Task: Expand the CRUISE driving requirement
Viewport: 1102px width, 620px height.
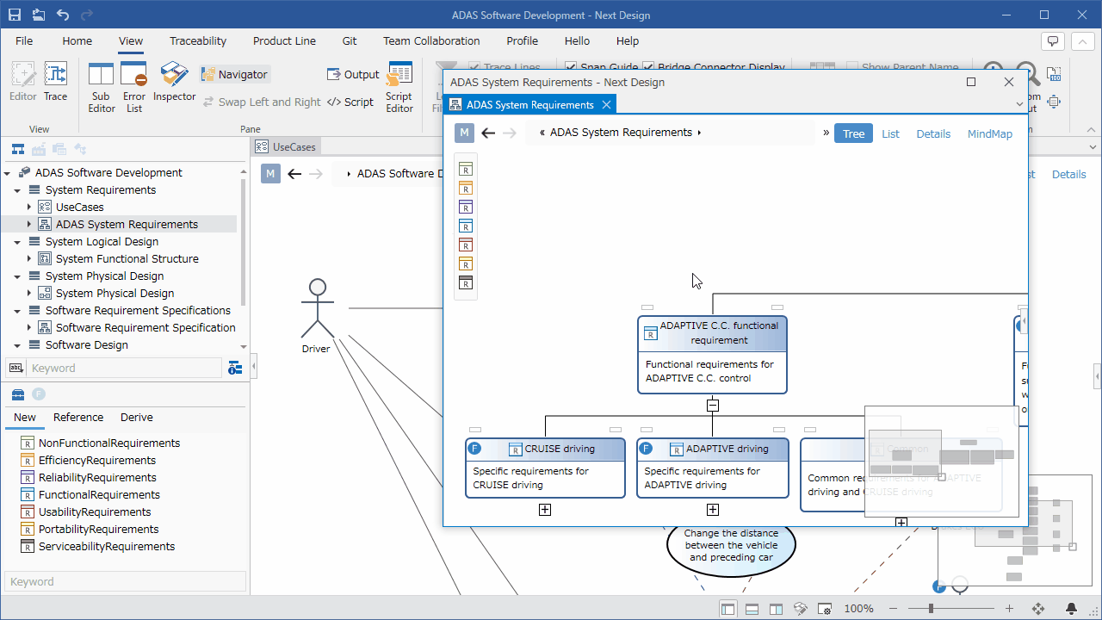Action: point(545,510)
